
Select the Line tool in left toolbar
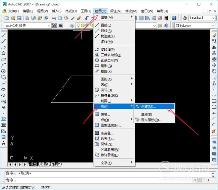pyautogui.click(x=3, y=35)
